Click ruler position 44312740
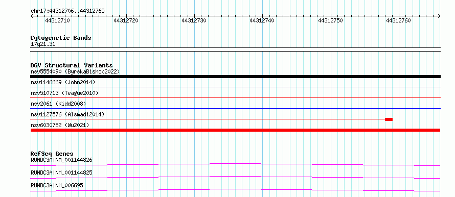The image size is (455, 197). (x=262, y=20)
